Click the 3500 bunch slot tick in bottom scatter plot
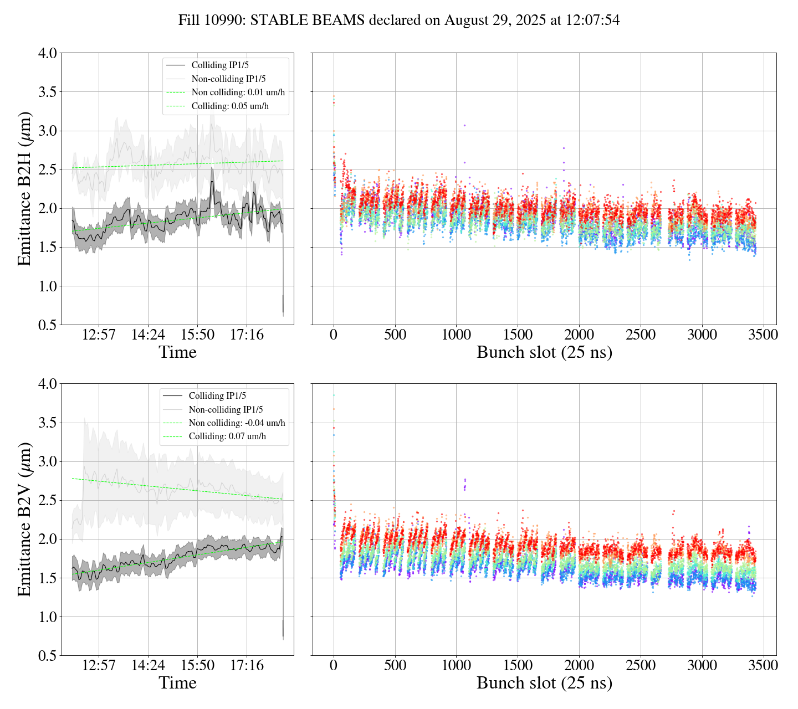This screenshot has height=709, width=798. click(763, 665)
